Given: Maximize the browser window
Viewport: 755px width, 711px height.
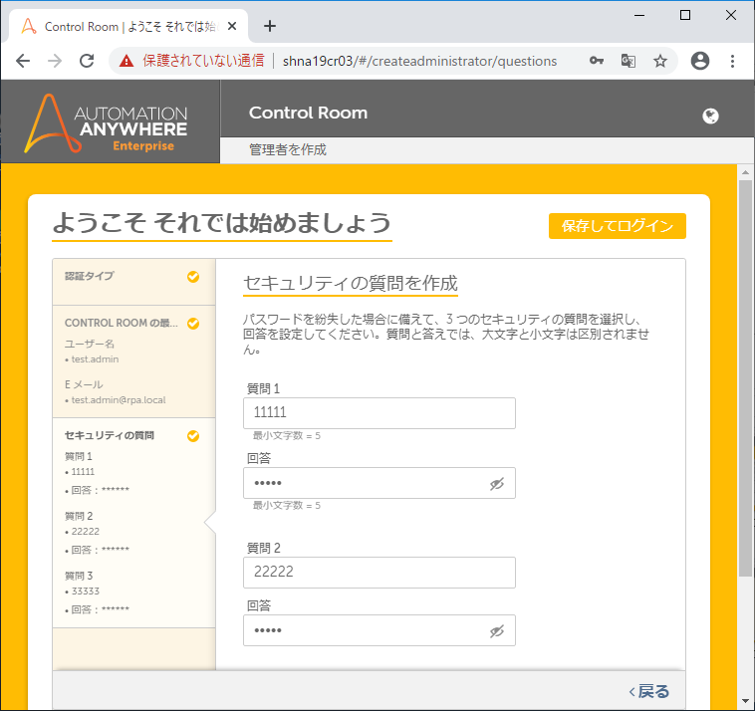Looking at the screenshot, I should click(x=685, y=15).
